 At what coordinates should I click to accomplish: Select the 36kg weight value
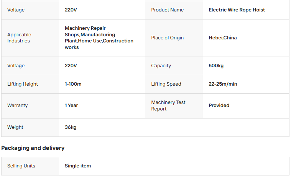[71, 127]
